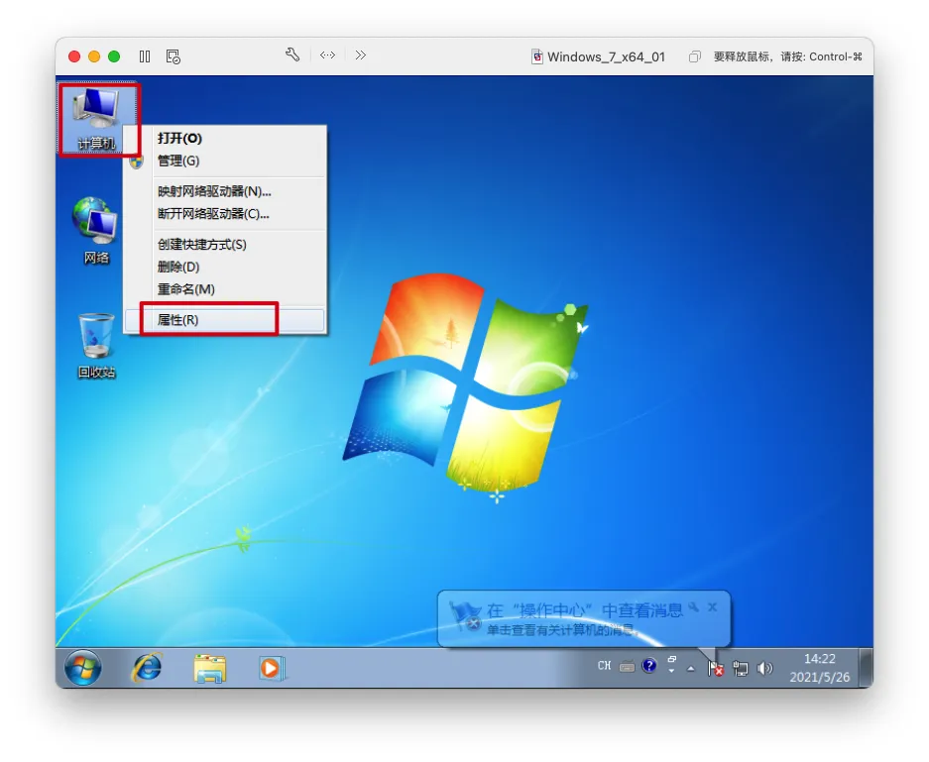Viewport: 929px width, 762px height.
Task: Open the Action Center flag icon
Action: [x=716, y=668]
